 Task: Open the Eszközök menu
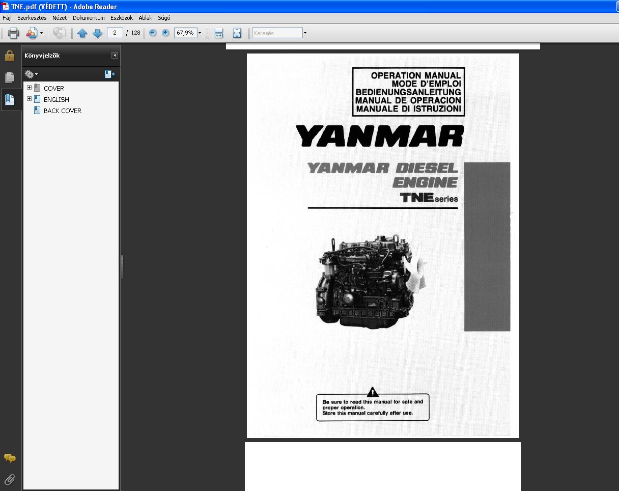(x=122, y=18)
